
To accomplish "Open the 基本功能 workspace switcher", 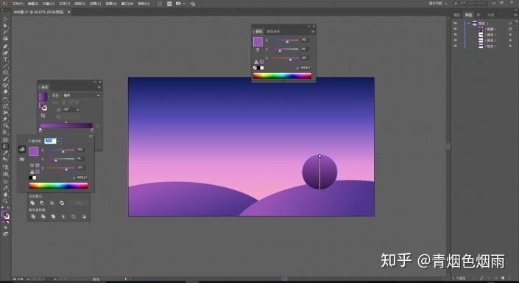I will tap(438, 3).
